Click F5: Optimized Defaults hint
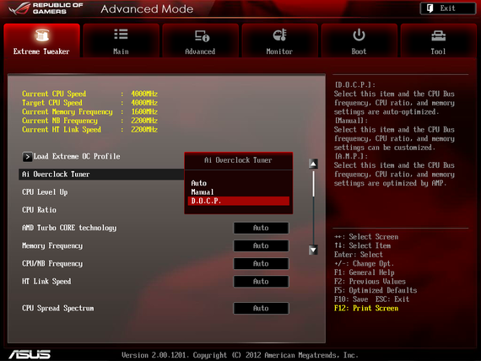Viewport: 481px width, 361px height. click(x=376, y=290)
